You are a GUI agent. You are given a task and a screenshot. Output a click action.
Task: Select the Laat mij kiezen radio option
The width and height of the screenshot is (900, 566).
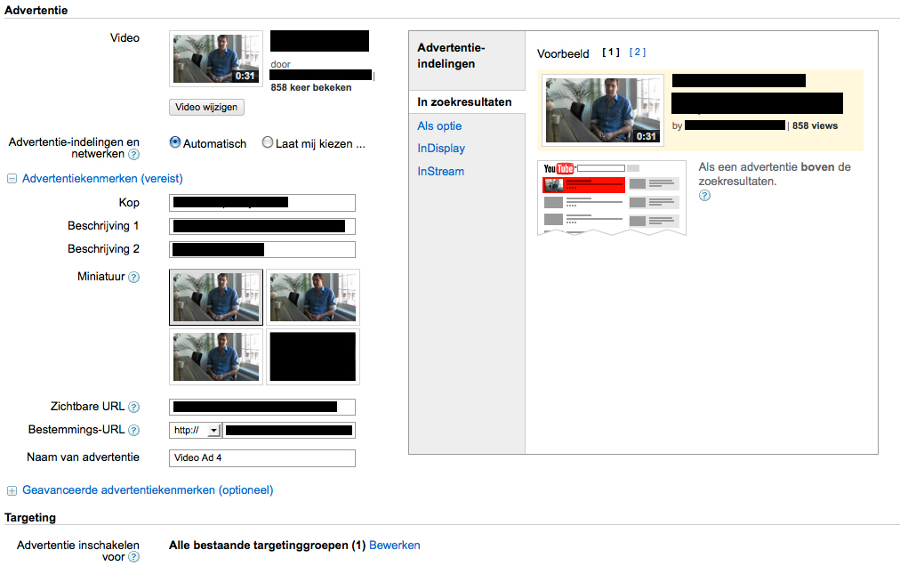[268, 142]
